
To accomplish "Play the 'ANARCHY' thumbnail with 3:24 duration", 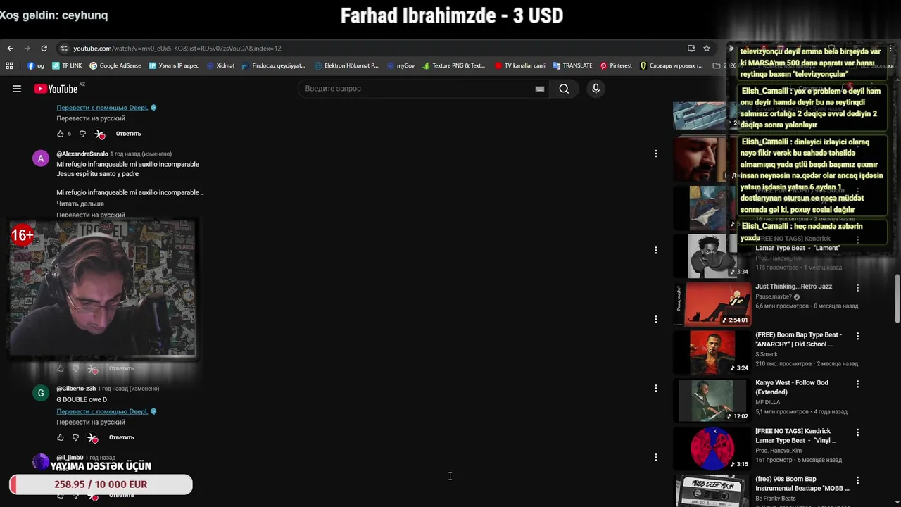I will [712, 352].
